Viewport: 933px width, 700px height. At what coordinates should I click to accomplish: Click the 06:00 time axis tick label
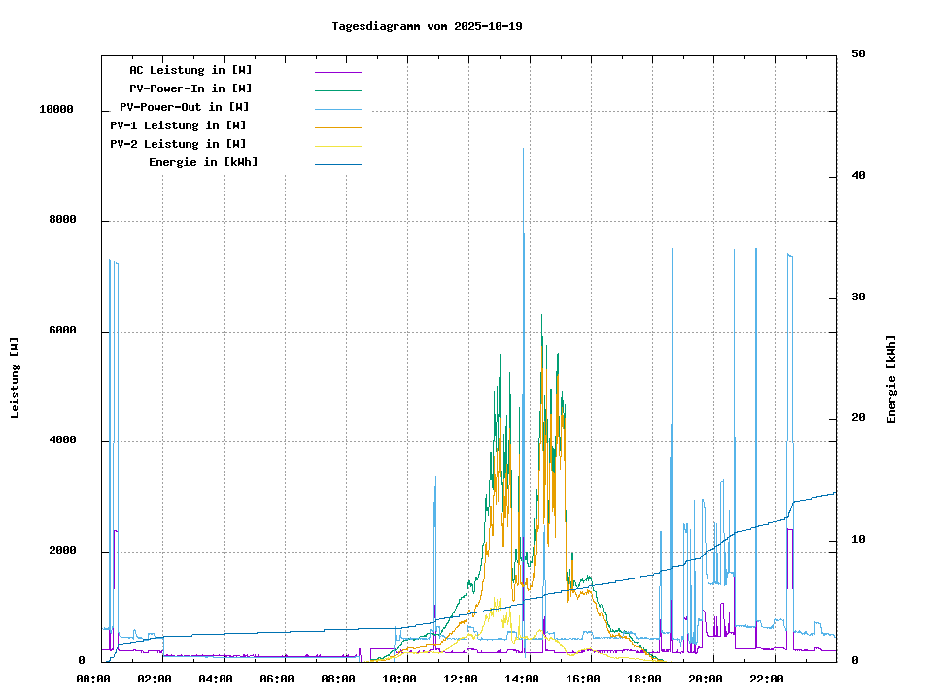pos(277,679)
